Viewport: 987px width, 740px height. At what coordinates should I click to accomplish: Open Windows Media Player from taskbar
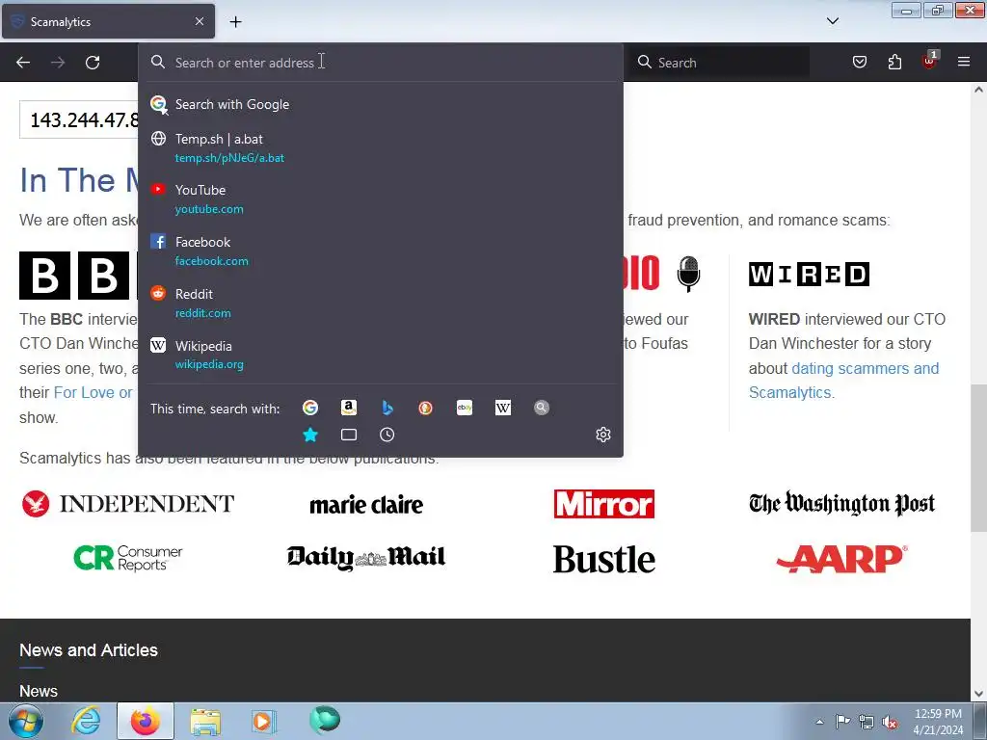coord(263,721)
